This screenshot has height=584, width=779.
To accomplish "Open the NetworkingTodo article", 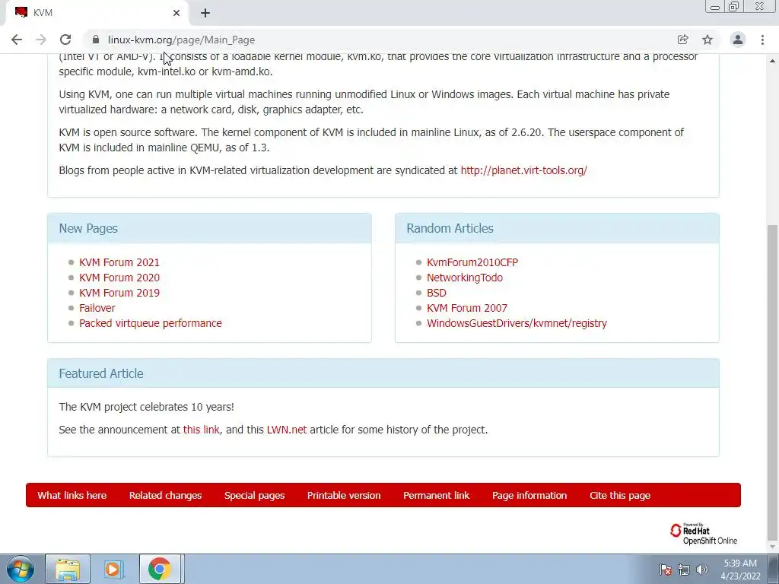I will coord(465,278).
